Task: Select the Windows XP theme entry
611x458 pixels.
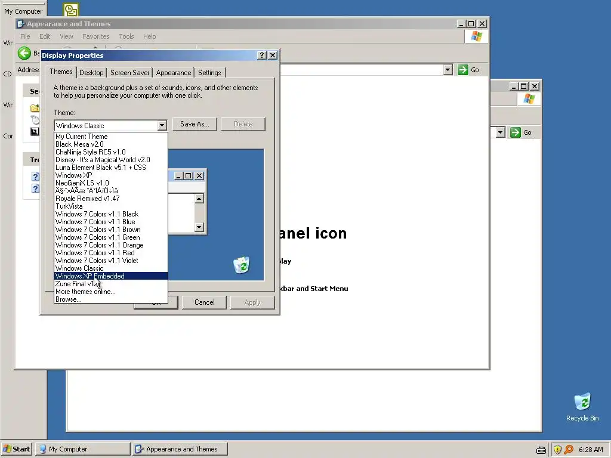Action: click(x=111, y=176)
